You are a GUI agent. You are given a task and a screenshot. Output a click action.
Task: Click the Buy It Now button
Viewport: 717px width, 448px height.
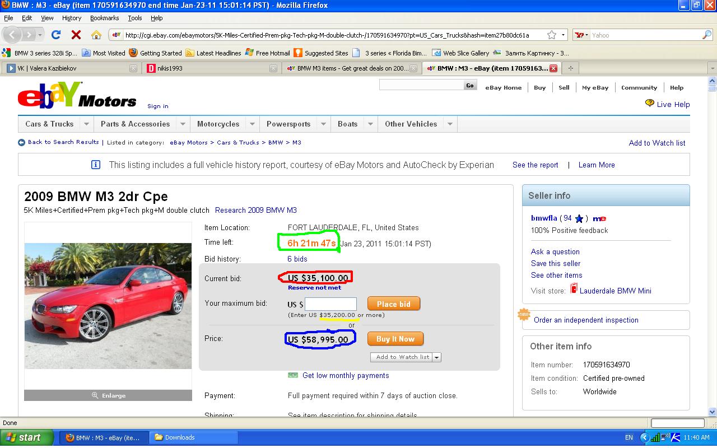pos(395,339)
